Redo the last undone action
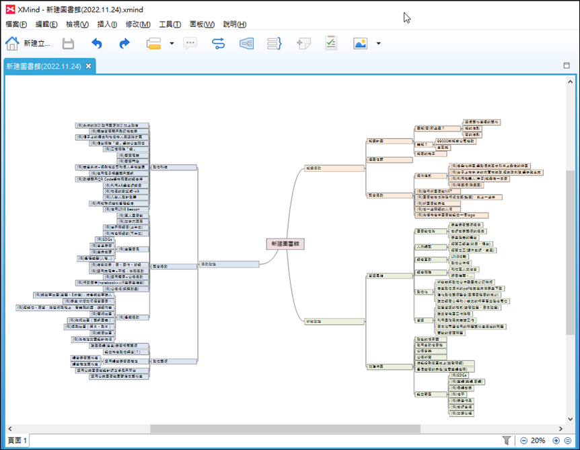 pyautogui.click(x=124, y=44)
